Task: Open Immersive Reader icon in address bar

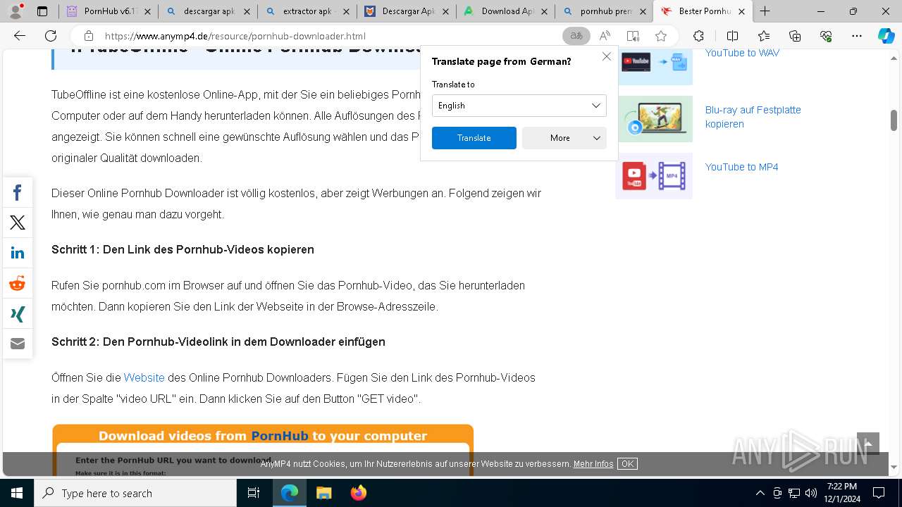Action: pyautogui.click(x=633, y=36)
